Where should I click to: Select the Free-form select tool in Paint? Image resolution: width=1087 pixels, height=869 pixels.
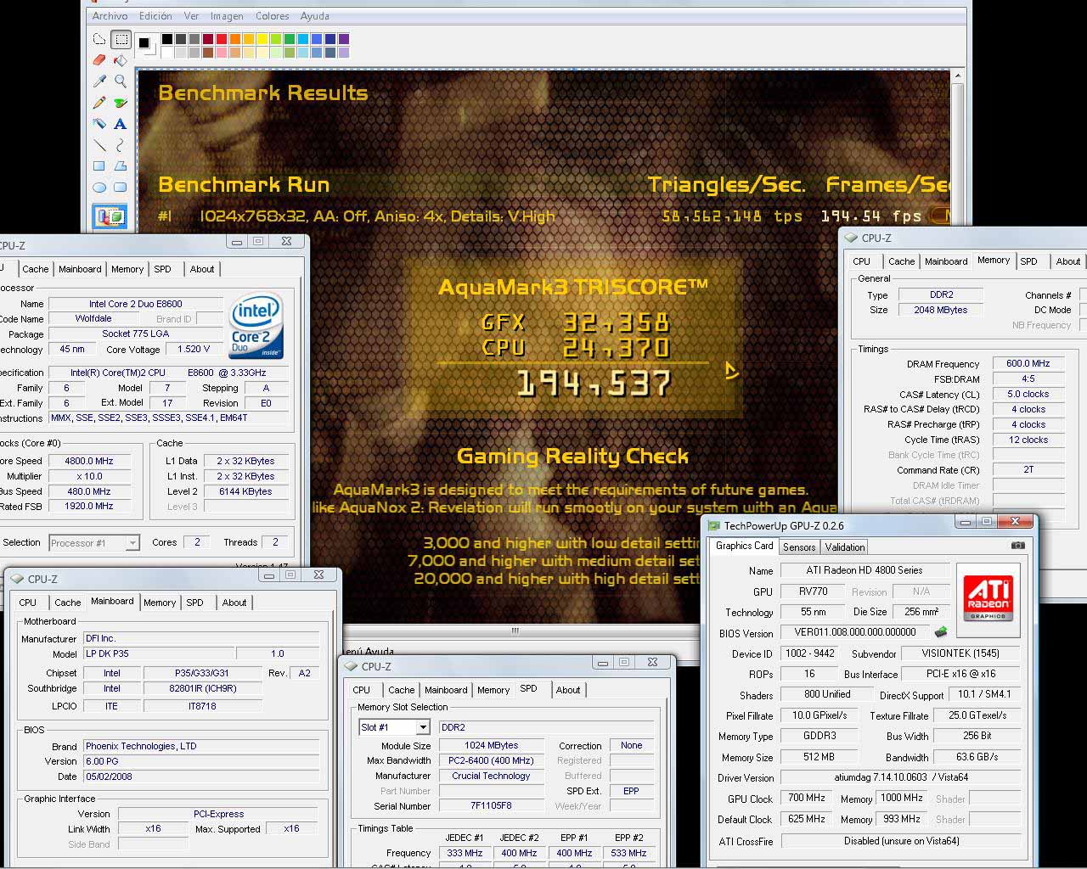(99, 39)
